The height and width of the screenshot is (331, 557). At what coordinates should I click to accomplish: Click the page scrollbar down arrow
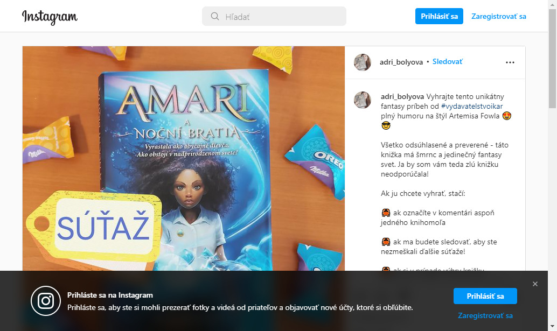tap(552, 326)
